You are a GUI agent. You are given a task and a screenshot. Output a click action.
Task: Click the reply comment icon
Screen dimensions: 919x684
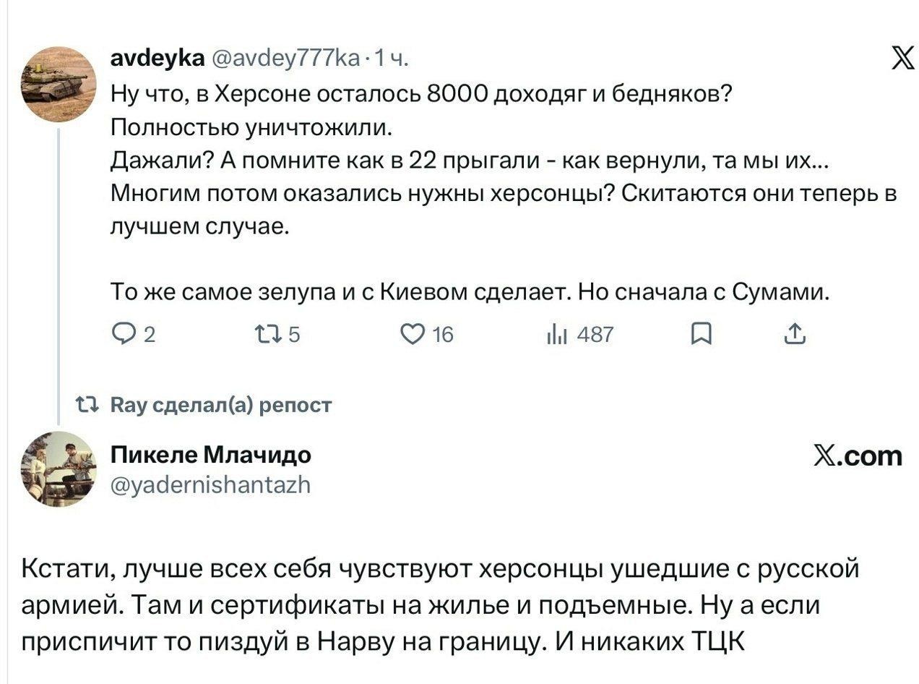click(x=124, y=334)
